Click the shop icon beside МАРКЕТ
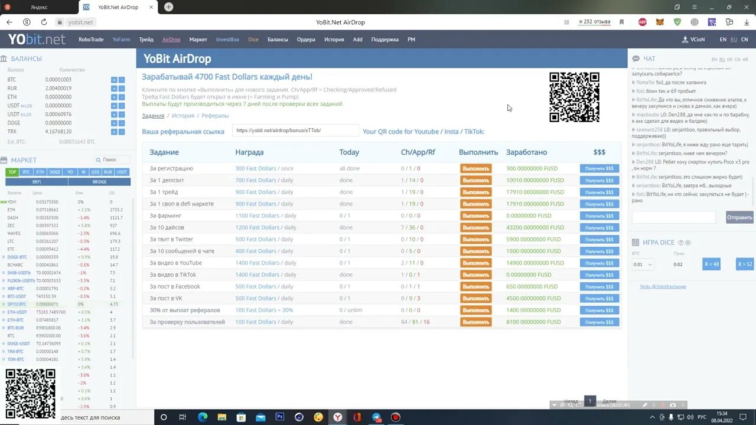This screenshot has width=756, height=425. click(4, 160)
